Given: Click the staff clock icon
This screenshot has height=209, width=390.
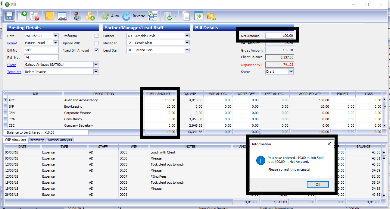Looking at the screenshot, I should point(77,16).
